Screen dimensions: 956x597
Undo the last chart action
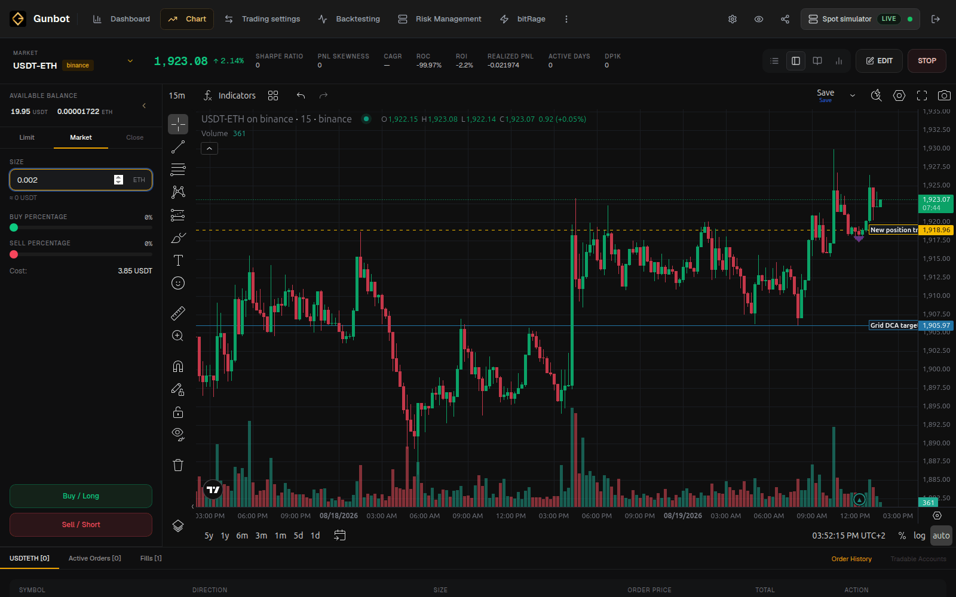[301, 96]
